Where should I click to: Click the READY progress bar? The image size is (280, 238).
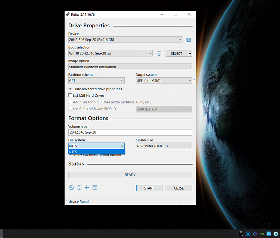coord(130,175)
